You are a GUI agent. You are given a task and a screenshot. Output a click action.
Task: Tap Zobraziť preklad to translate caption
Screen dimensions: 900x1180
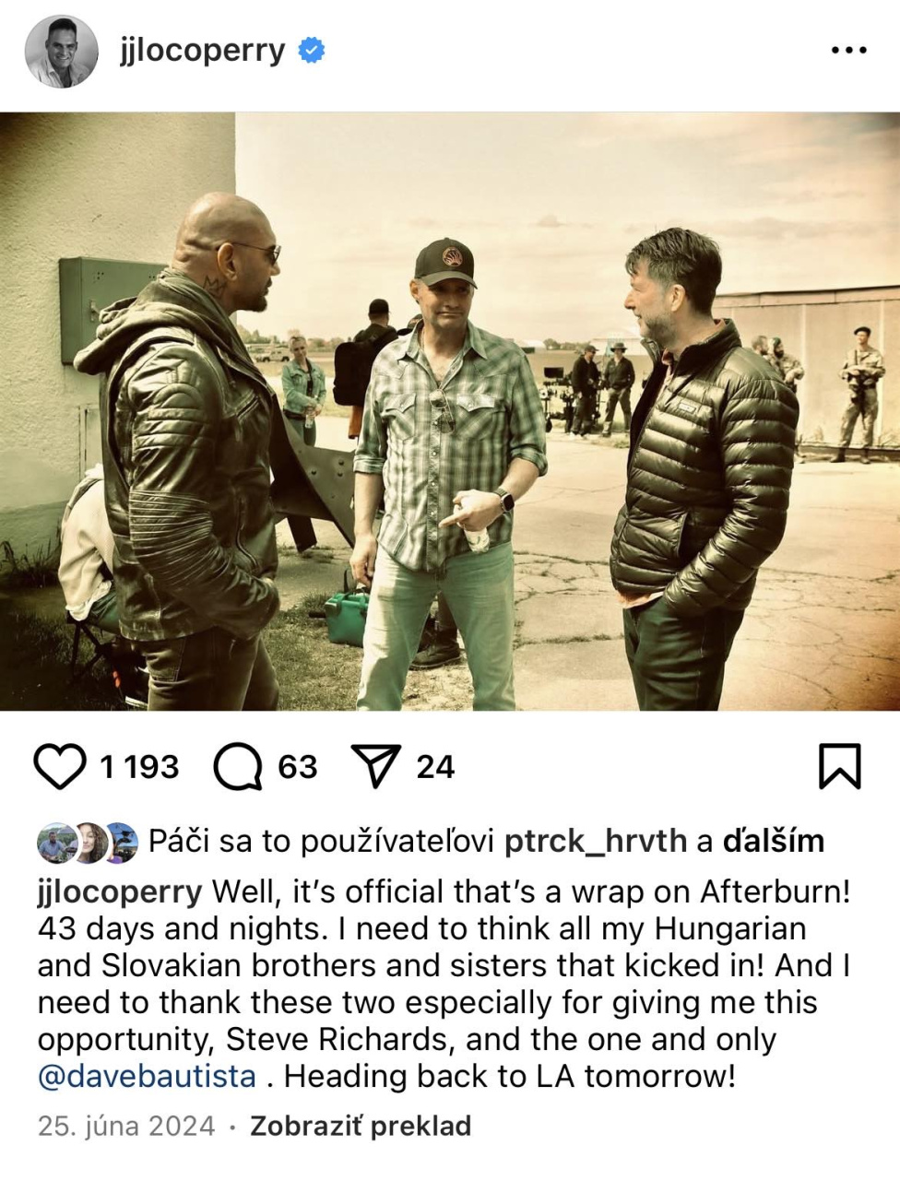tap(361, 1126)
